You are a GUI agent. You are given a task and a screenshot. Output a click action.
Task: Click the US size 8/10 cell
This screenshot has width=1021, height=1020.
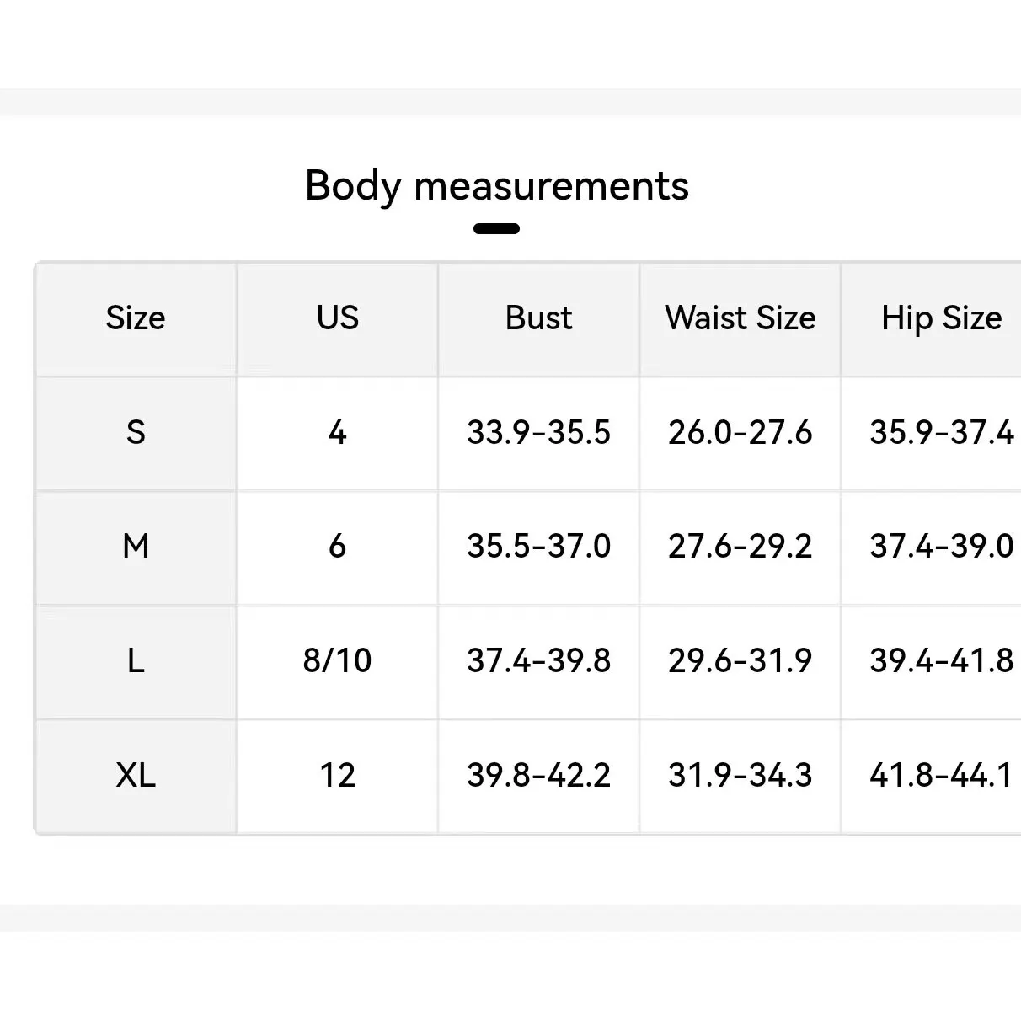pos(337,660)
